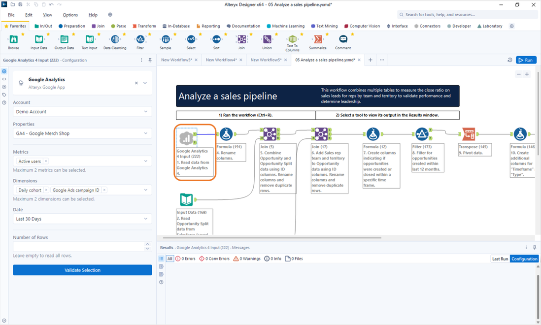This screenshot has width=541, height=325.
Task: Switch Results view to Last Run
Action: coord(500,259)
